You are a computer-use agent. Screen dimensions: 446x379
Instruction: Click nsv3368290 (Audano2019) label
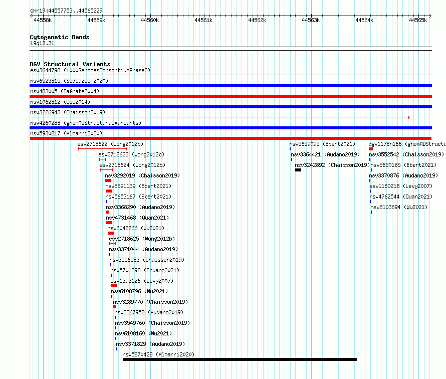click(140, 207)
